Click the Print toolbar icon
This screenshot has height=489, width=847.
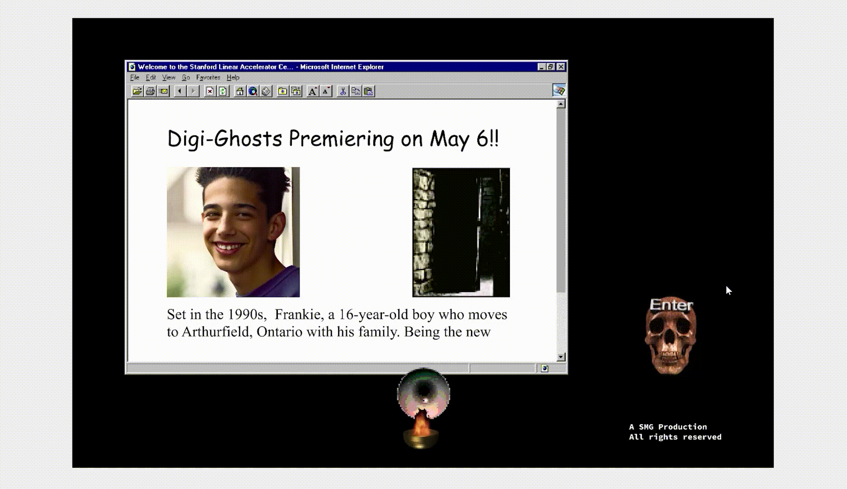click(150, 91)
